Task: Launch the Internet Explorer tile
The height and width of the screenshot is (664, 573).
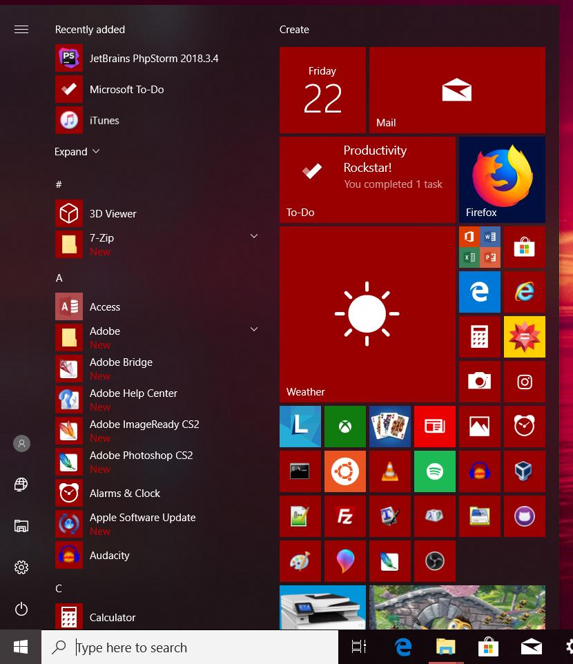Action: coord(524,292)
